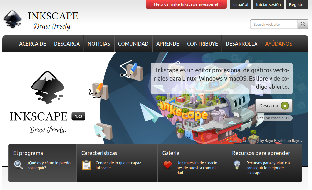This screenshot has height=190, width=312.
Task: Click the lightbulb icon under Recursos para aprender
Action: click(x=237, y=165)
